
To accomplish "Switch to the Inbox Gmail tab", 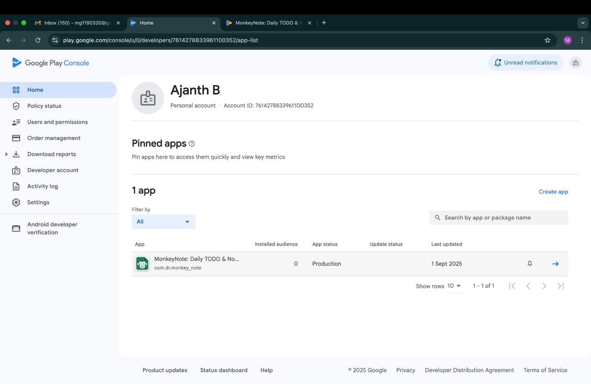I will tap(77, 23).
